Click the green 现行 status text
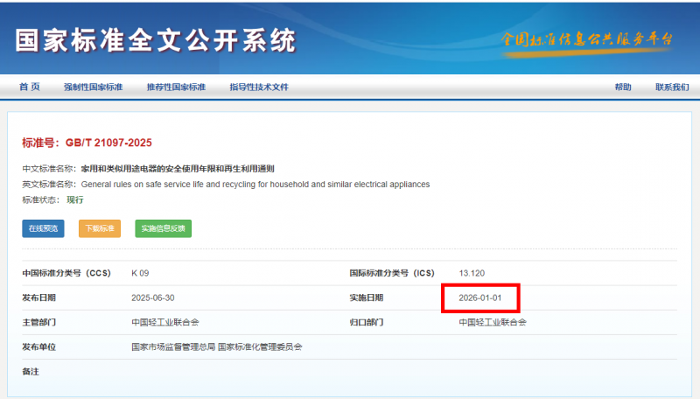Image resolution: width=700 pixels, height=399 pixels. pyautogui.click(x=75, y=200)
